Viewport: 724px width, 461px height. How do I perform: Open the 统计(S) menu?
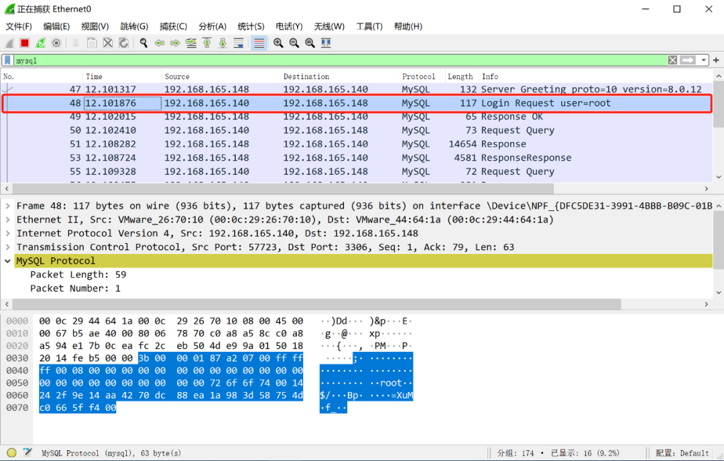[x=251, y=26]
